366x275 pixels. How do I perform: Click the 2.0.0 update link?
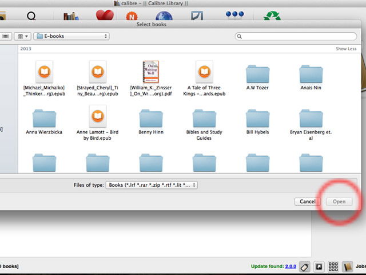click(291, 266)
